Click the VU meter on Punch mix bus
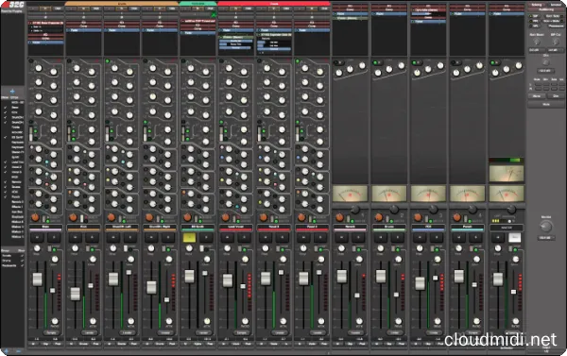This screenshot has height=356, width=567. pyautogui.click(x=467, y=194)
